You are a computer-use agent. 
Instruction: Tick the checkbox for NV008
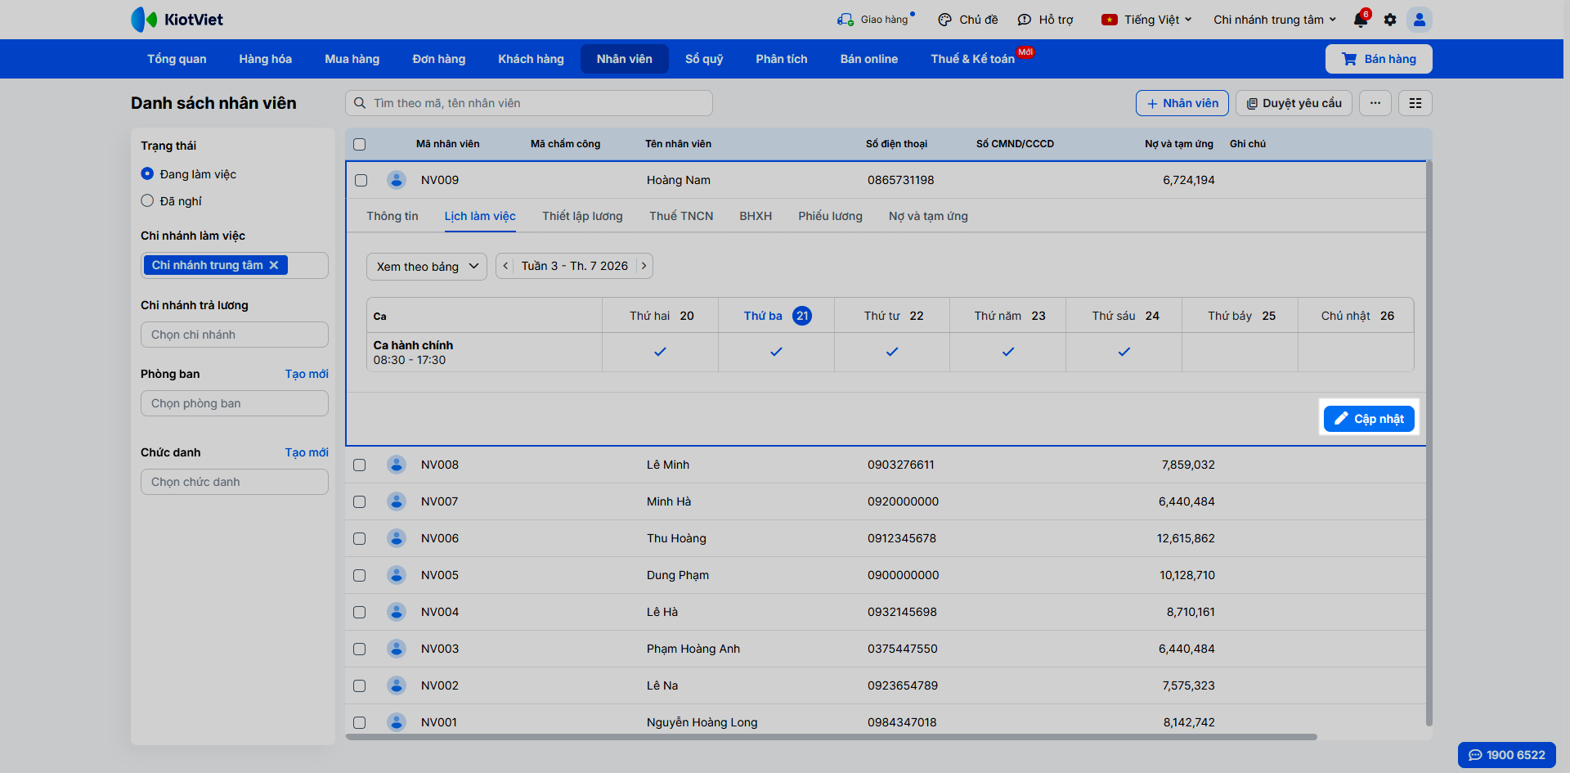point(360,465)
